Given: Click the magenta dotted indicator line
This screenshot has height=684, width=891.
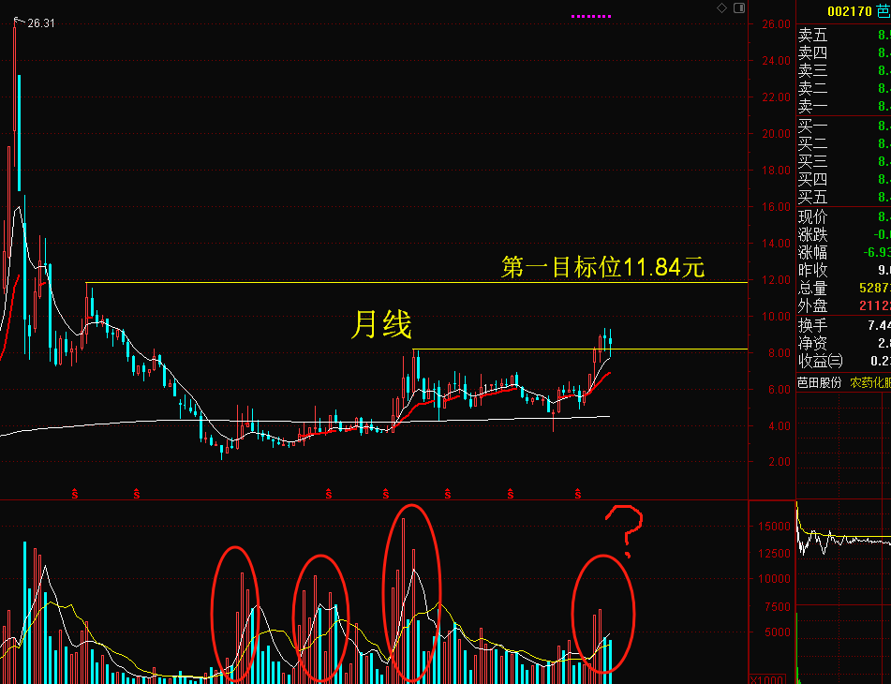Looking at the screenshot, I should 591,17.
